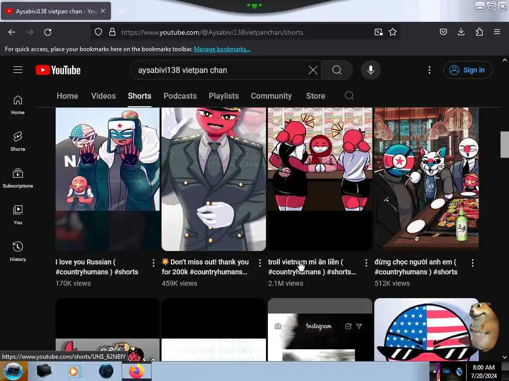
Task: Open 'Don't miss out! thank you for 200k' title
Action: [x=205, y=267]
